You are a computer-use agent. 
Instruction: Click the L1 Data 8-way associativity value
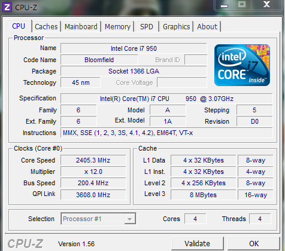click(x=256, y=160)
